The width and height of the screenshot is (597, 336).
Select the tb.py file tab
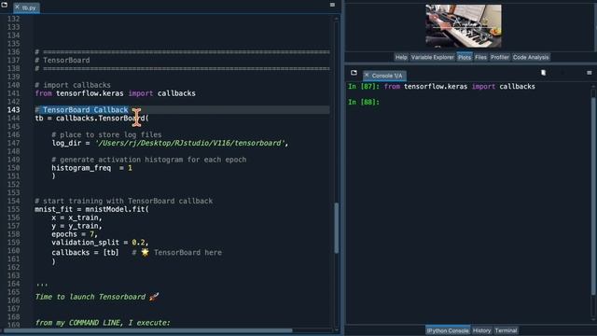click(26, 7)
